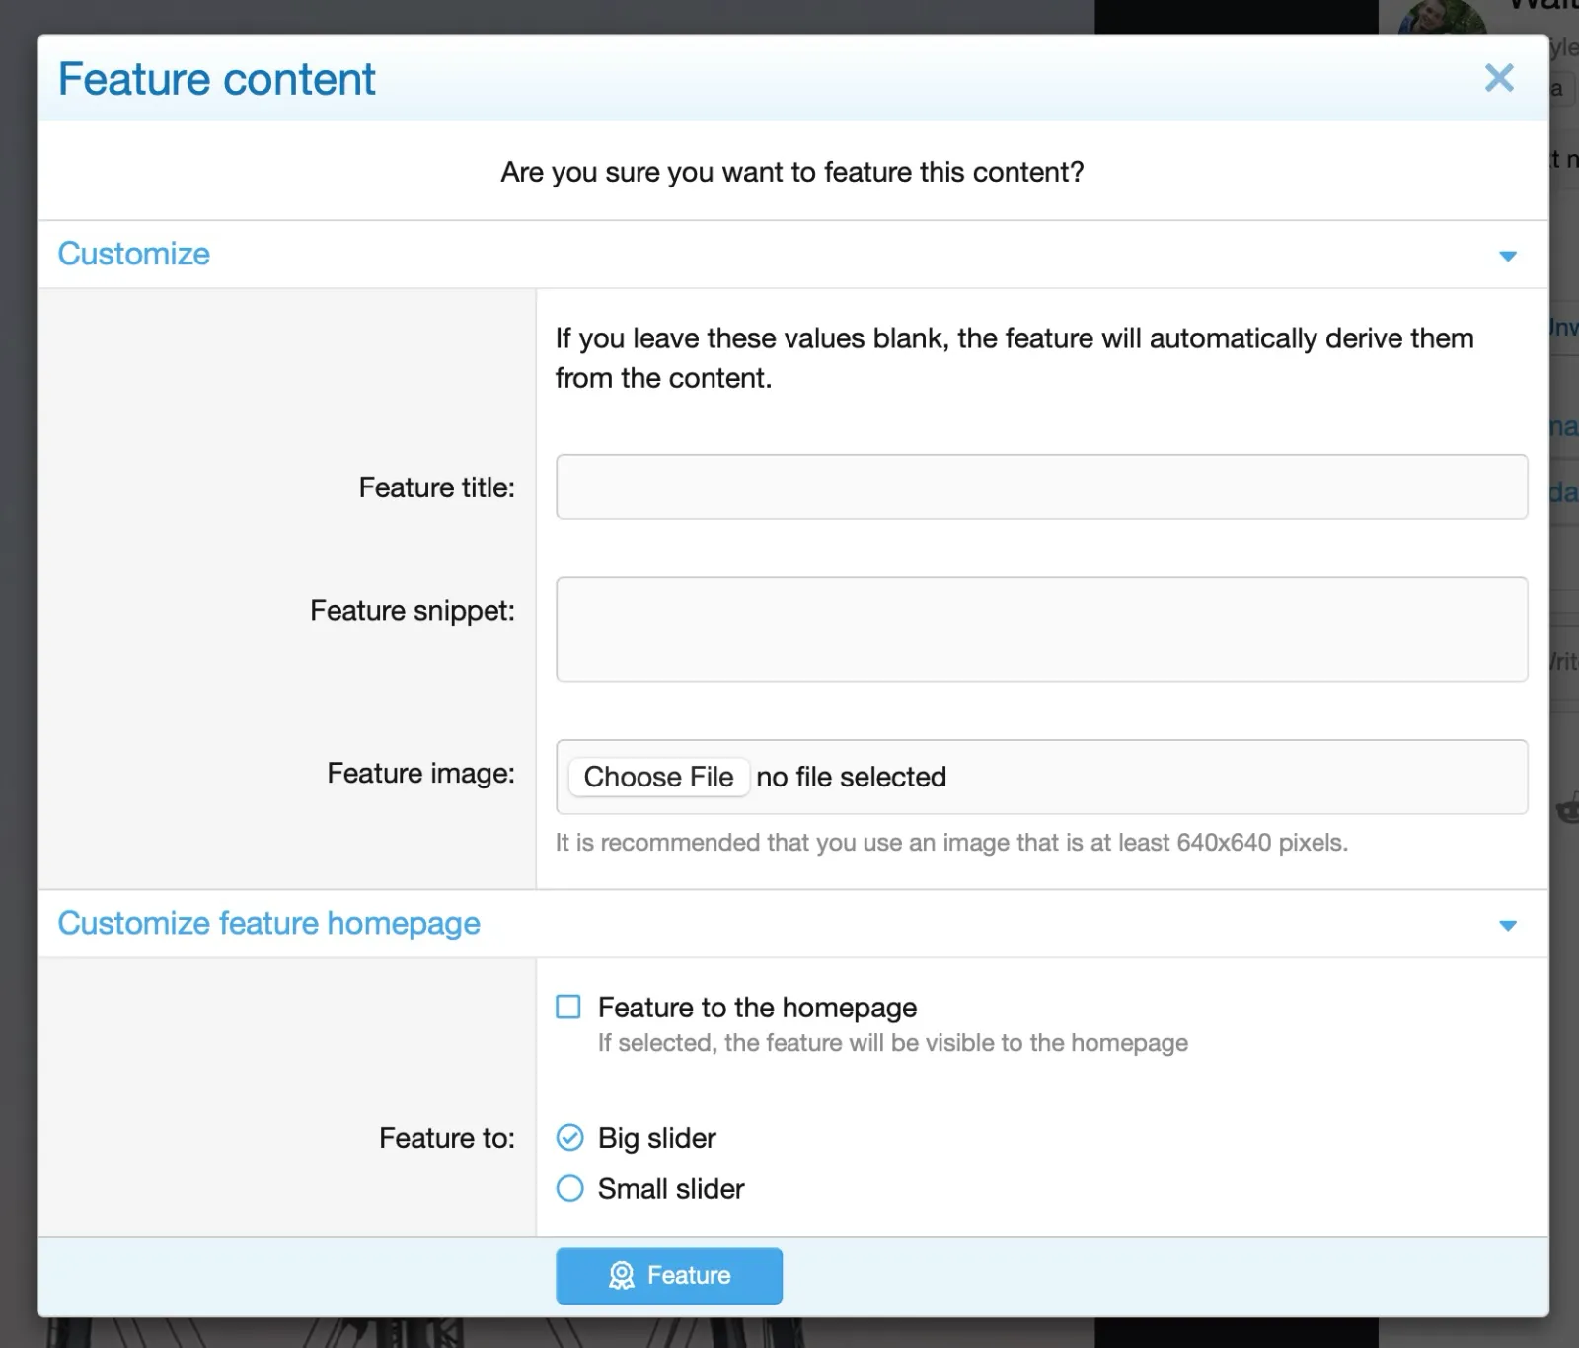Click the 'Feature to the homepage' label text

pyautogui.click(x=757, y=1008)
